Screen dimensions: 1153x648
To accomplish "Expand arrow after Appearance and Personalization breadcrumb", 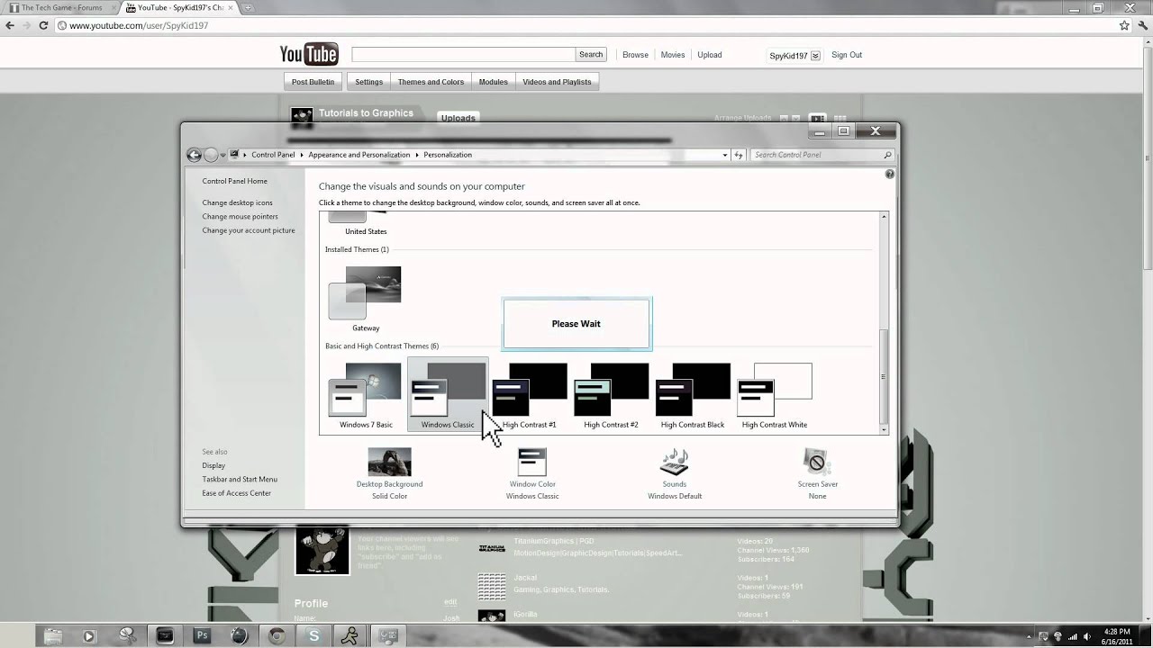I will 417,155.
